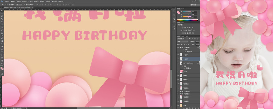
Task: Select the Brush tool
Action: click(2, 30)
